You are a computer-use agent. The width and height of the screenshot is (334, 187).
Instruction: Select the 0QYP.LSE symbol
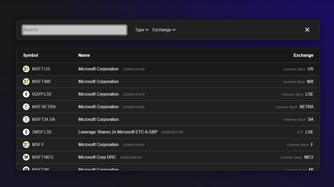[42, 94]
